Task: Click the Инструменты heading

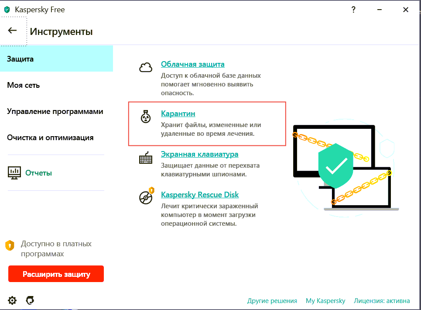Action: point(61,31)
